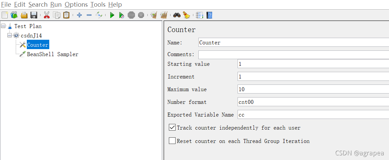Click the Reset Search broom icon
The image size is (389, 160).
(187, 15)
